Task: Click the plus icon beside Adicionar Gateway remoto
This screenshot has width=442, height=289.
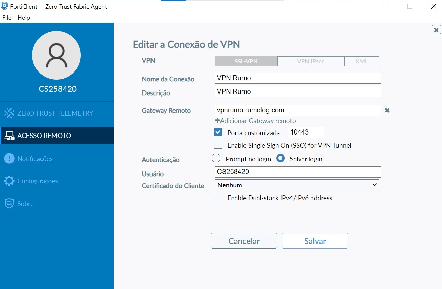Action: 217,121
